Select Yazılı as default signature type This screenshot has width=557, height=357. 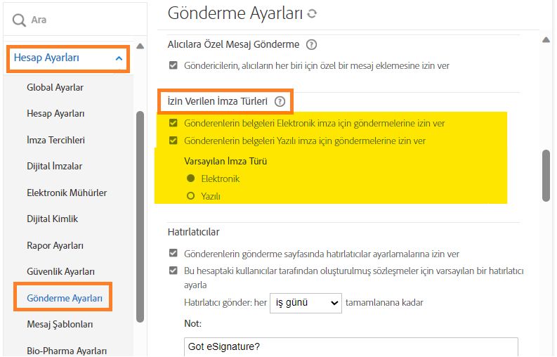click(x=190, y=197)
